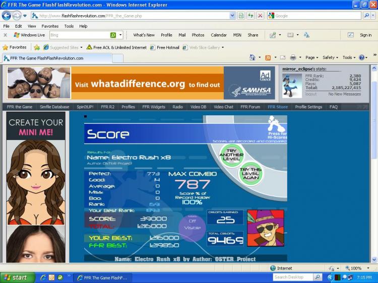Image resolution: width=378 pixels, height=283 pixels.
Task: Click the orange RSS feeds icon
Action: tap(268, 58)
